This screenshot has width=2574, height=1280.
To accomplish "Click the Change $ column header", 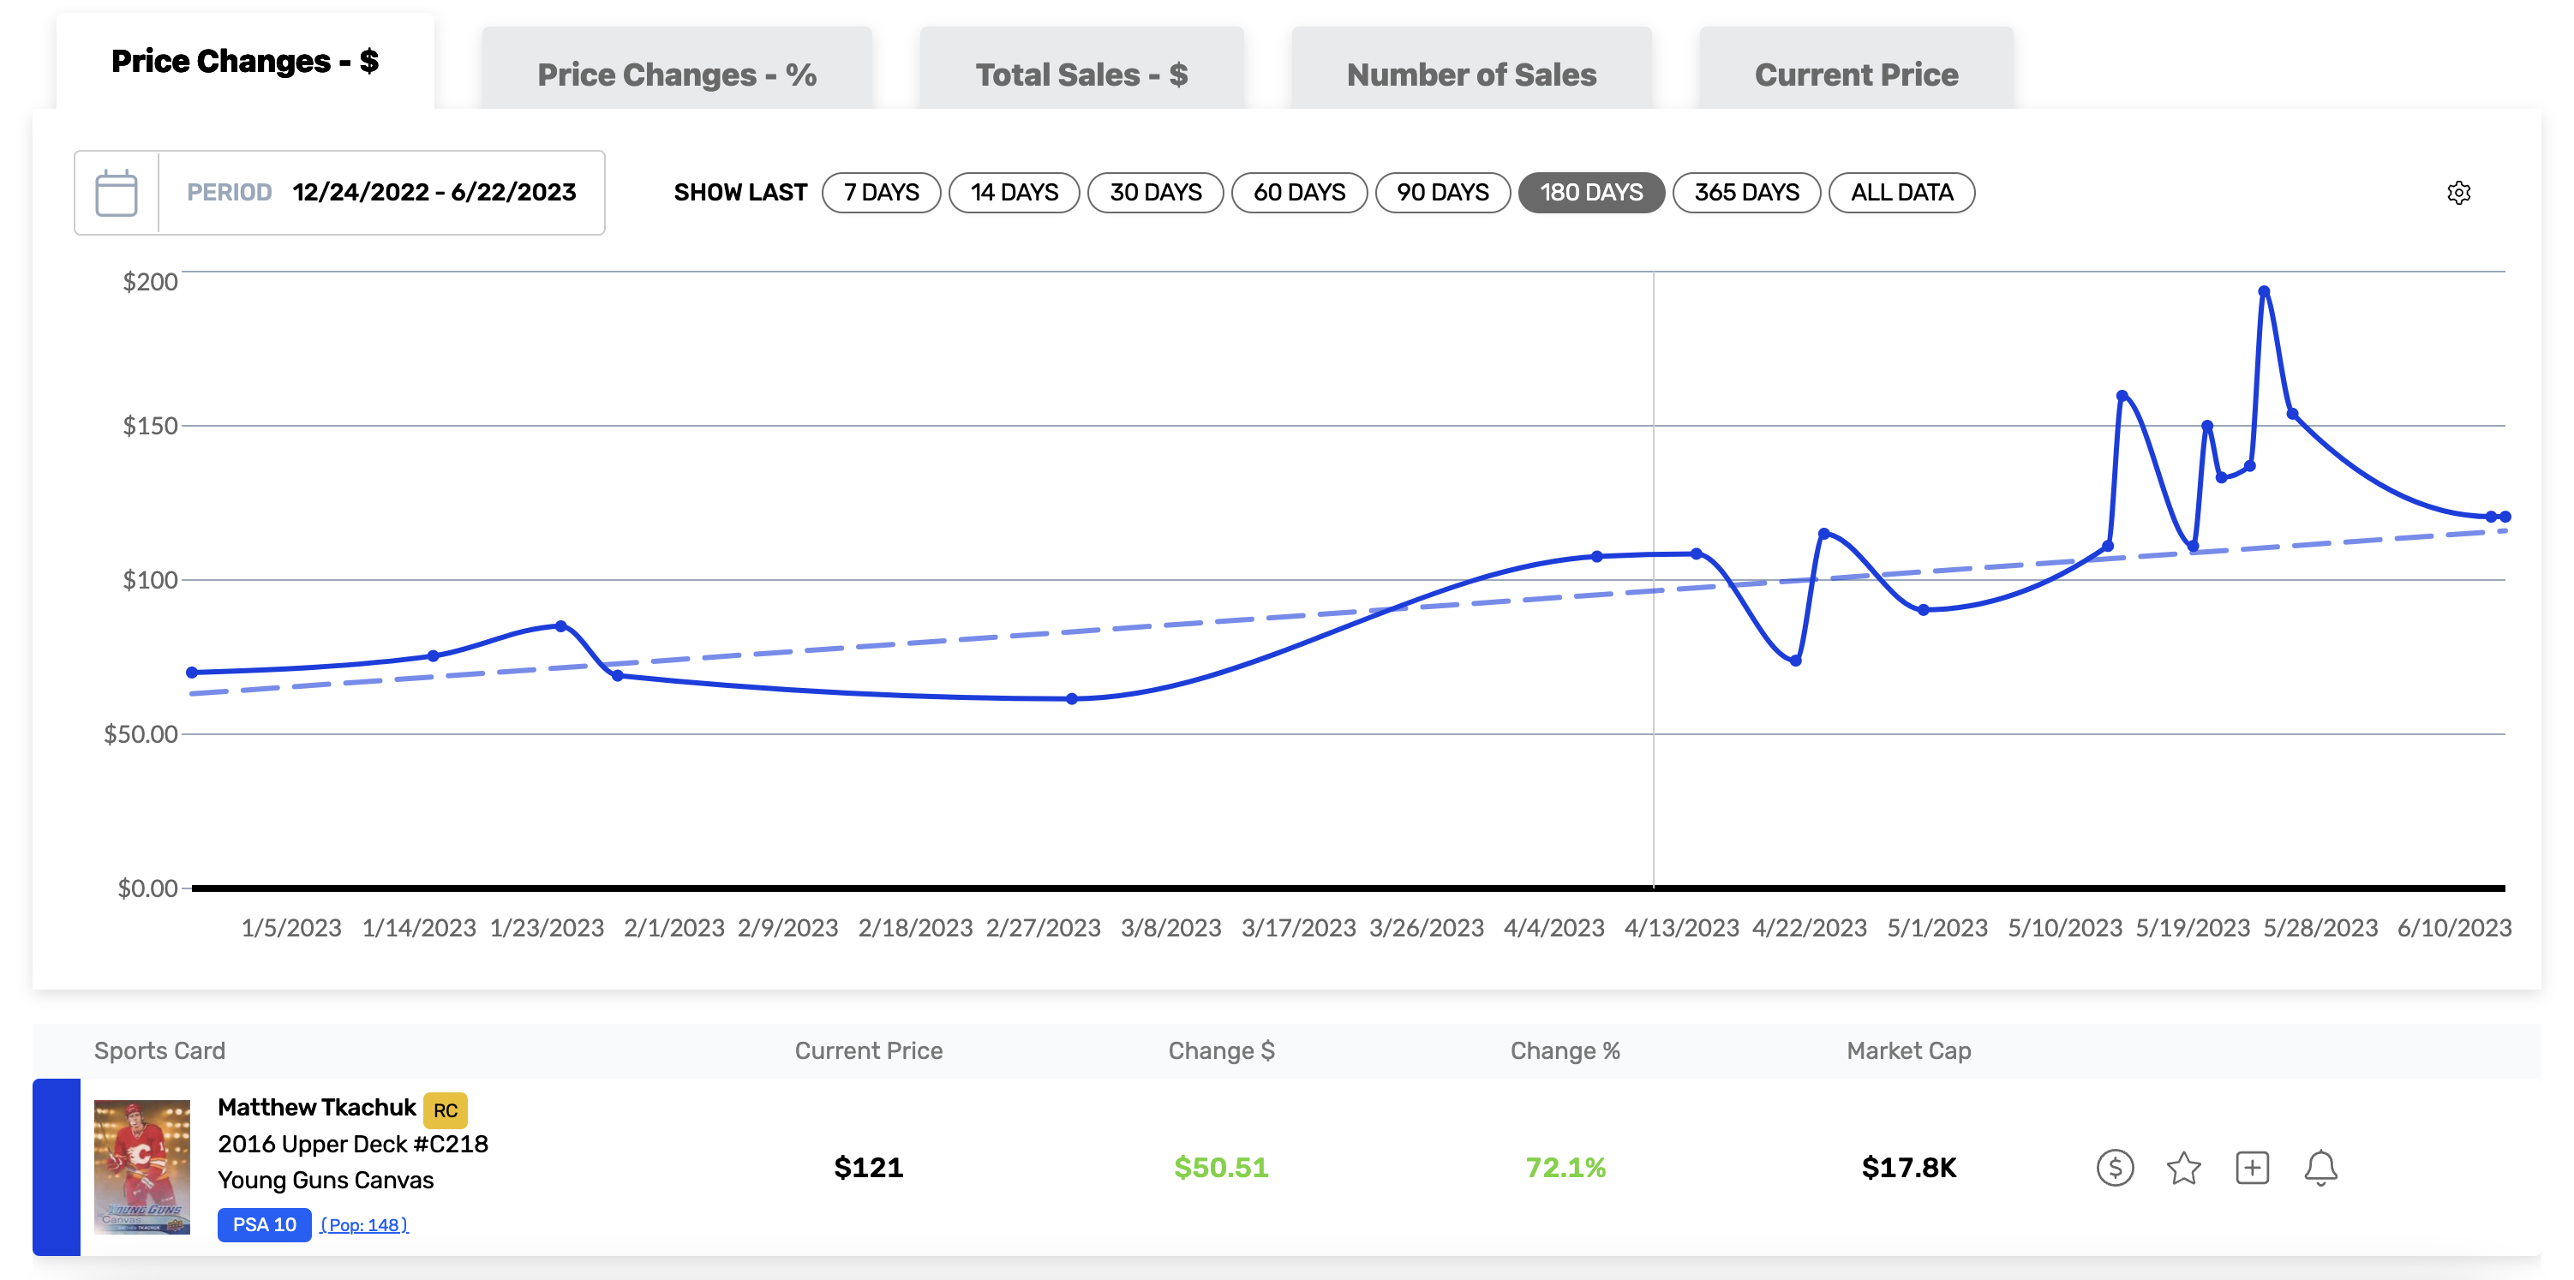I will click(x=1221, y=1050).
